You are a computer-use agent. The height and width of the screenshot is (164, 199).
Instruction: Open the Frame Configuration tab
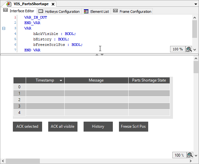(x=132, y=12)
